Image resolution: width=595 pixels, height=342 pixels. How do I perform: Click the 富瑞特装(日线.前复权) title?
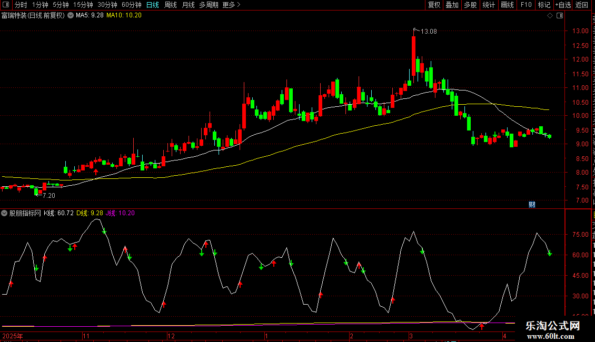coord(33,15)
